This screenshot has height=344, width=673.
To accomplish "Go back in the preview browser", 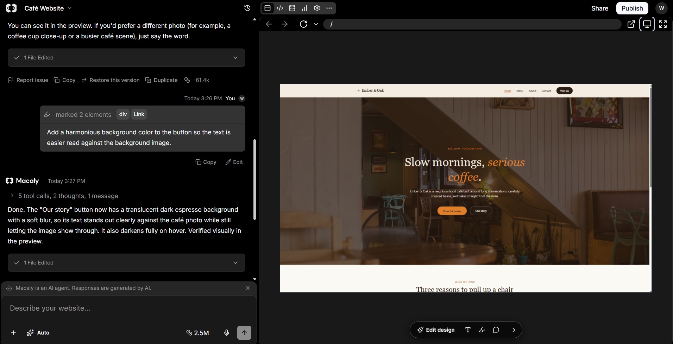I will pos(269,24).
